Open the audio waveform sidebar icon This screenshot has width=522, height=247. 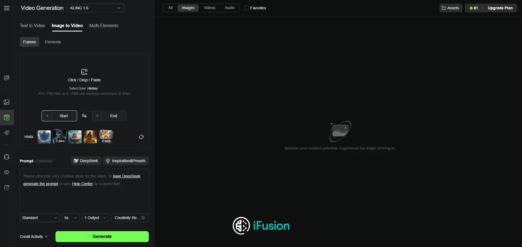(x=7, y=133)
